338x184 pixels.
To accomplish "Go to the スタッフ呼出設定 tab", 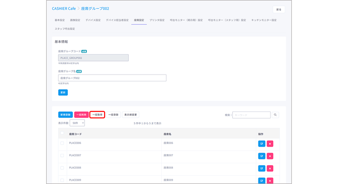I will (x=65, y=28).
